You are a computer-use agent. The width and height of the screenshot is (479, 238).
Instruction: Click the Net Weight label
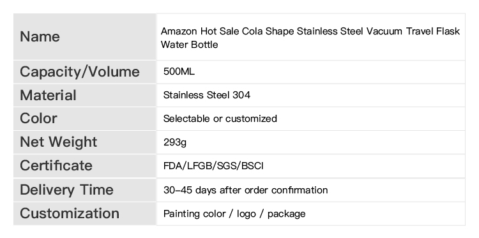pyautogui.click(x=58, y=142)
